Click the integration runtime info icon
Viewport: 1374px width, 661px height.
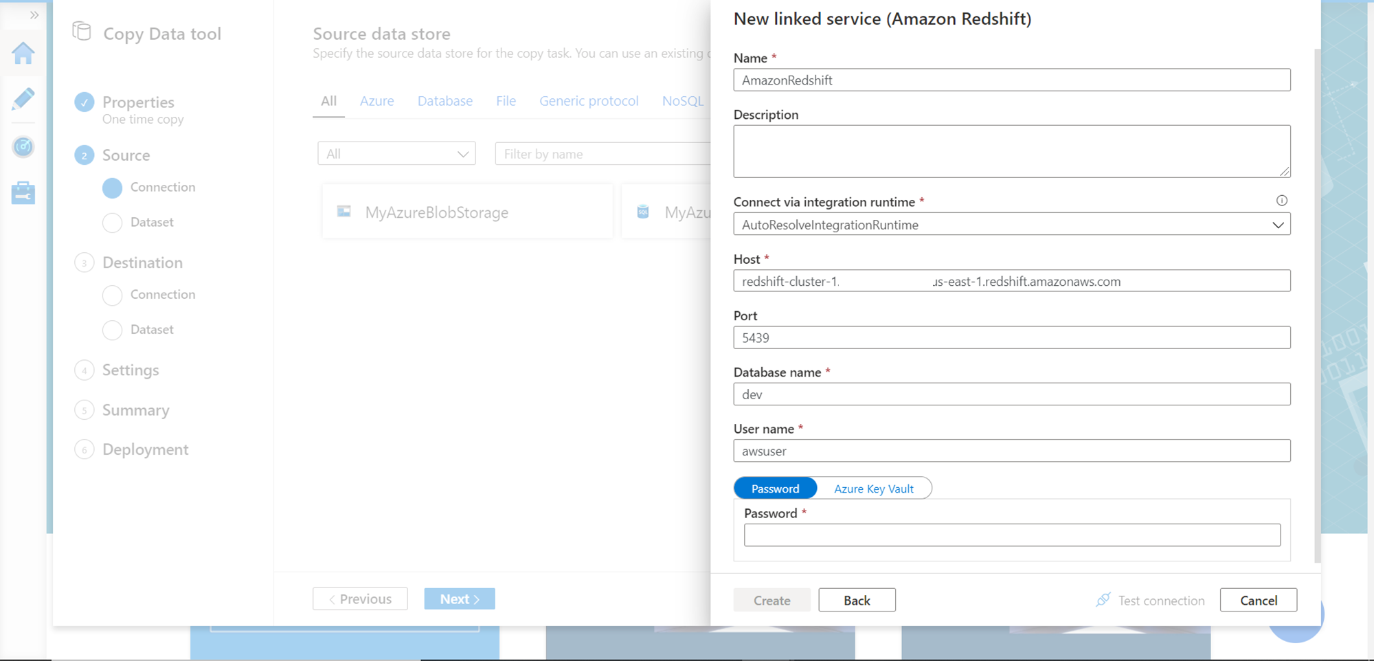(x=1281, y=201)
